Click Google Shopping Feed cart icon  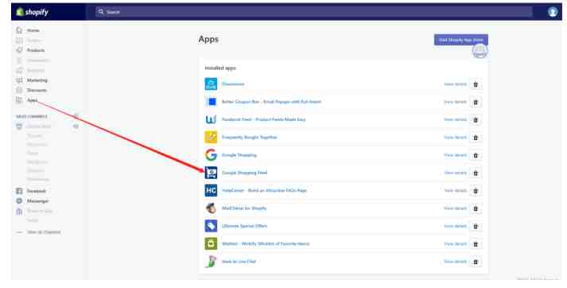pyautogui.click(x=212, y=173)
